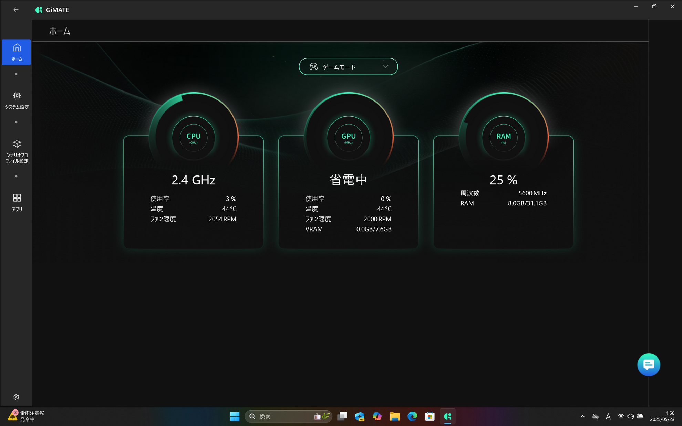Click the RAM gauge dial
This screenshot has height=426, width=682.
(x=503, y=138)
